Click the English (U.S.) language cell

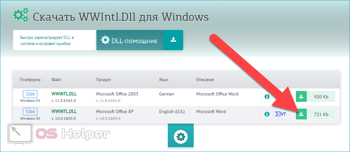click(x=172, y=111)
